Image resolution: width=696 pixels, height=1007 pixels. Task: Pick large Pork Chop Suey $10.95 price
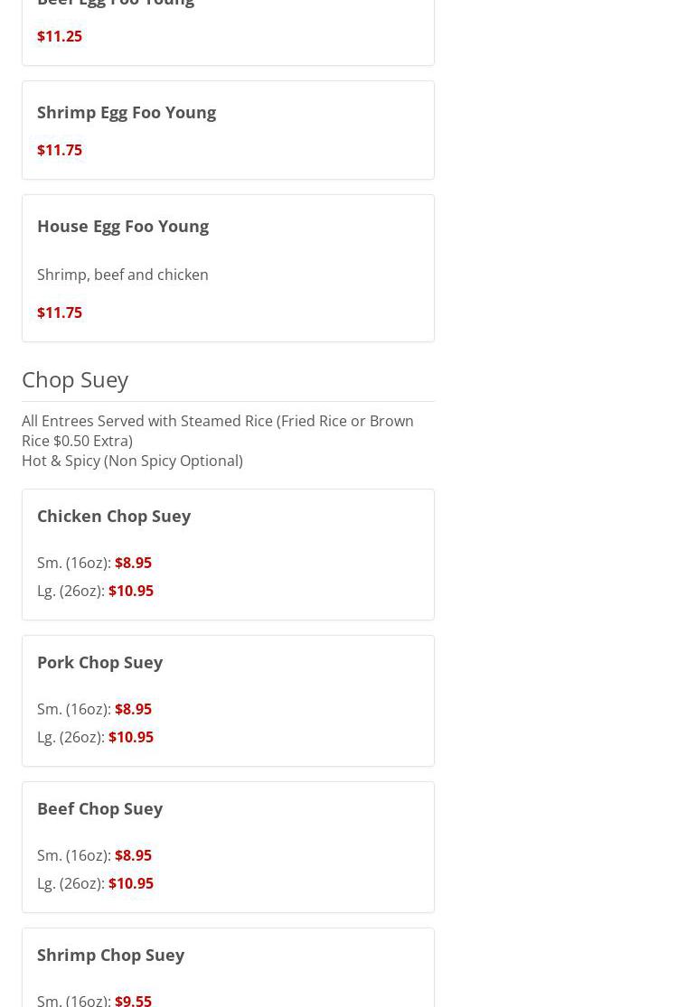tap(131, 737)
